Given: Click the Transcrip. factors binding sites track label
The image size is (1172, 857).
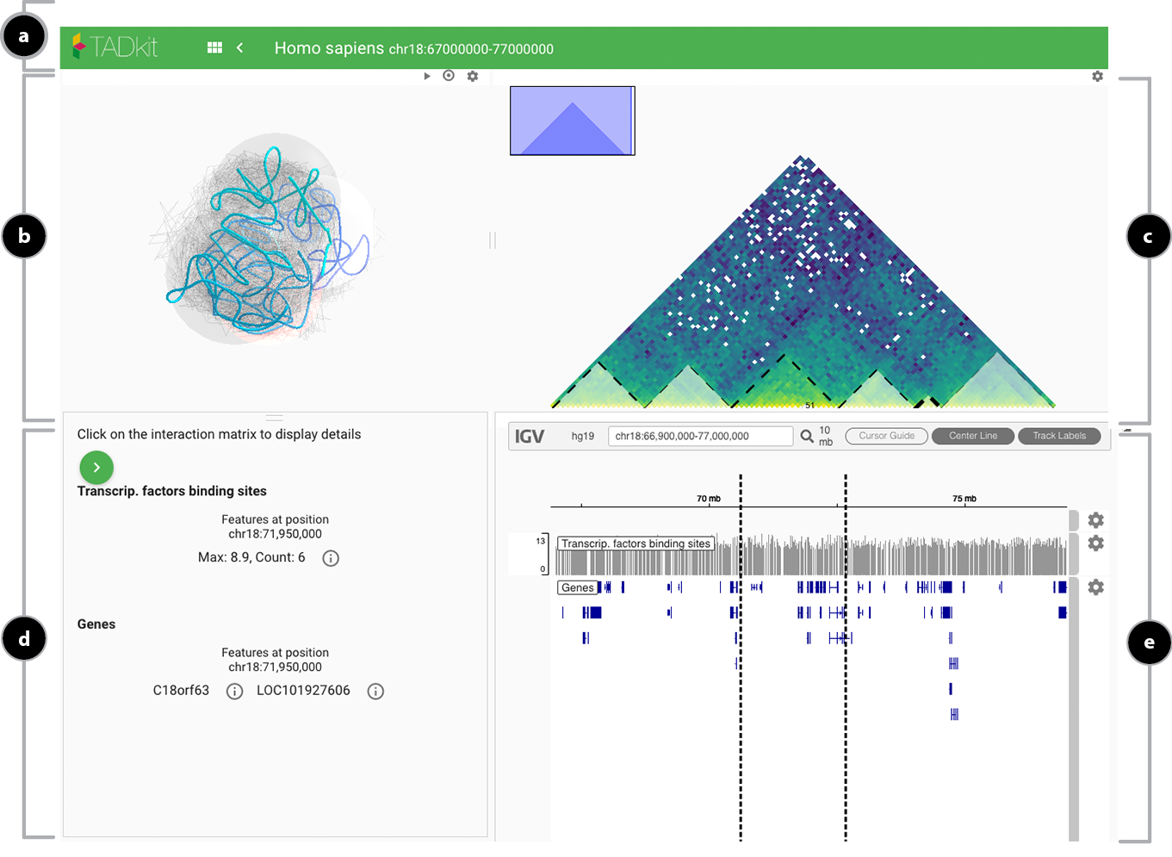Looking at the screenshot, I should 636,543.
